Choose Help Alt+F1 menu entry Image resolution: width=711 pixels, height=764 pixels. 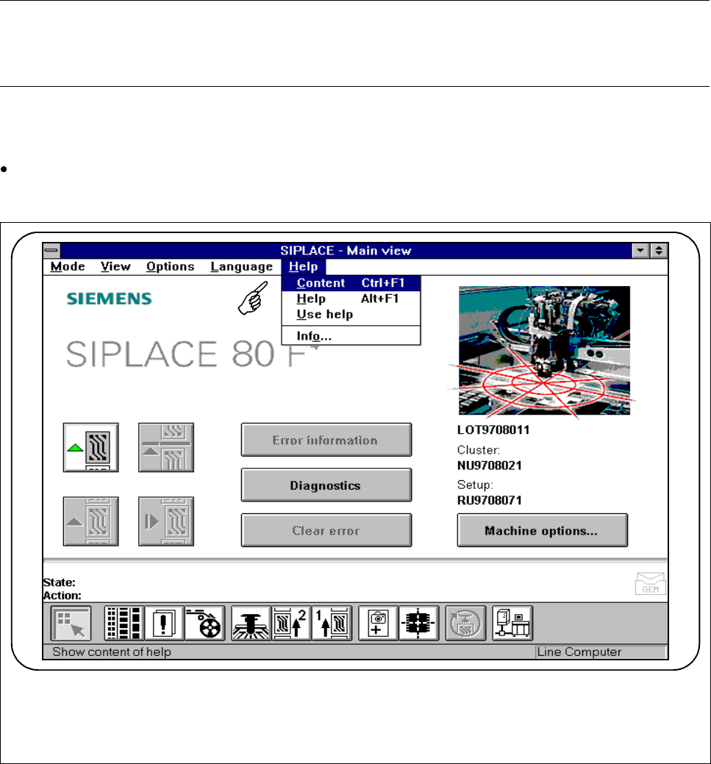click(351, 299)
